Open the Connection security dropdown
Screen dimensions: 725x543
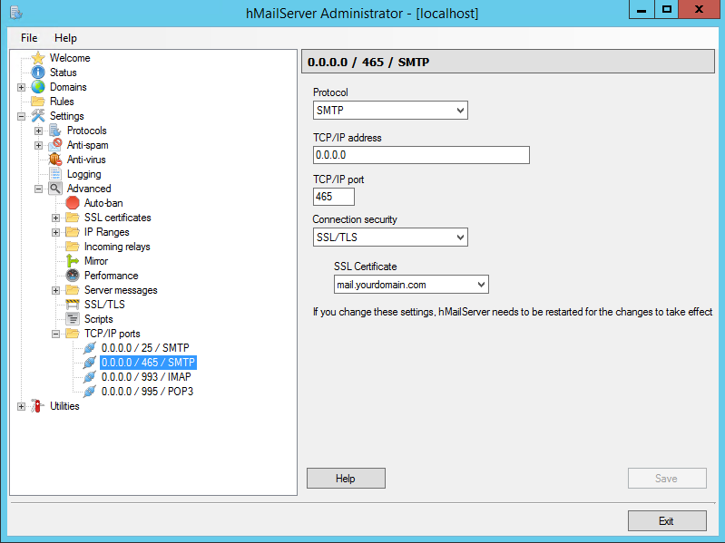[x=460, y=238]
